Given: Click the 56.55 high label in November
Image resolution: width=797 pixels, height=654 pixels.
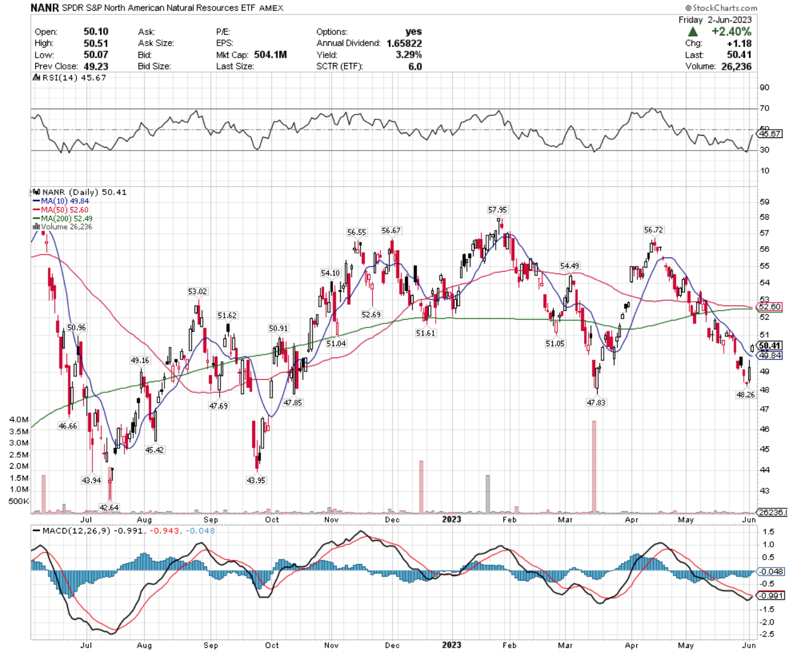Looking at the screenshot, I should [356, 232].
